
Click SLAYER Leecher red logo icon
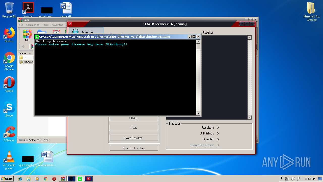coord(70,24)
